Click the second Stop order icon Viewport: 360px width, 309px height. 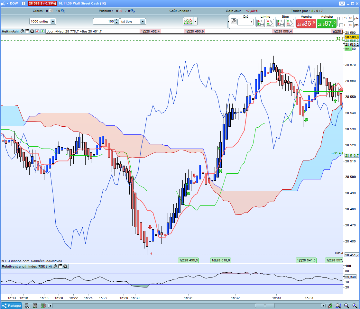[x=290, y=23]
